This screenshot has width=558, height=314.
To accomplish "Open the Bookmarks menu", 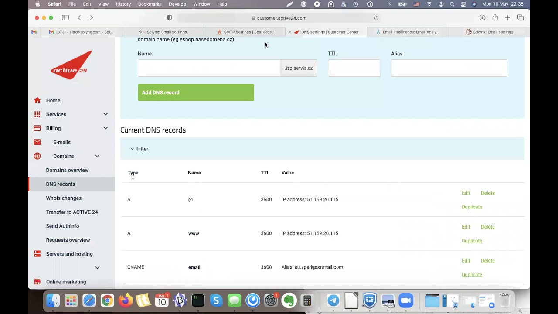I will point(150,4).
